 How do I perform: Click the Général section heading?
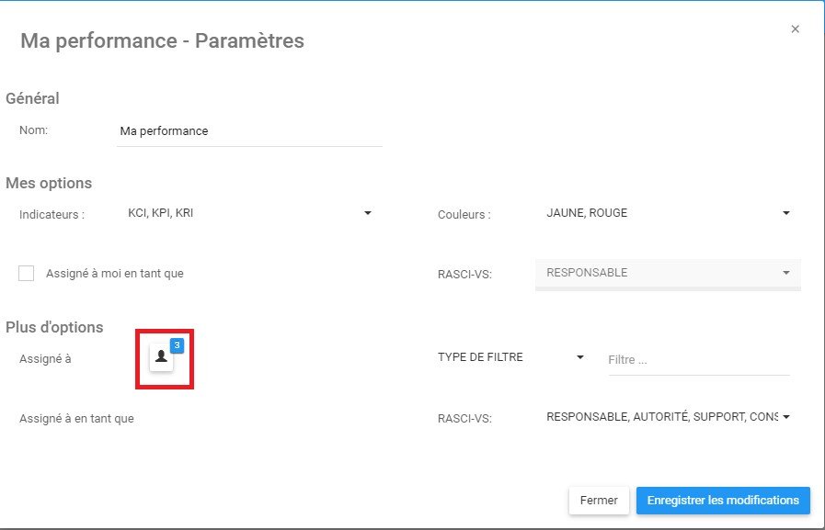click(x=32, y=99)
